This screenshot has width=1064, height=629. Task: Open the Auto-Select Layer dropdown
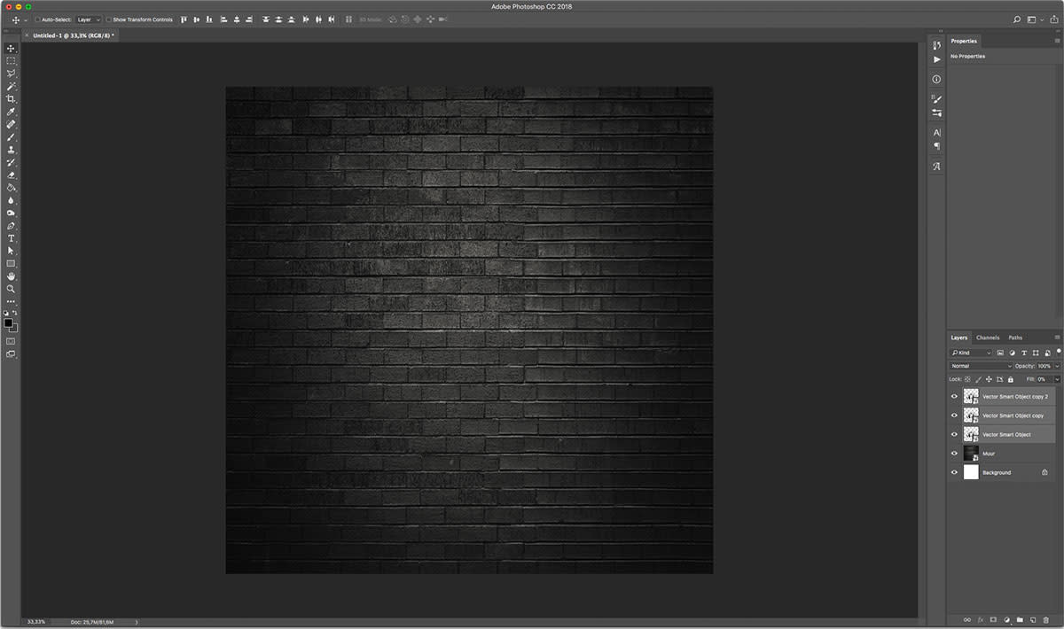[88, 19]
